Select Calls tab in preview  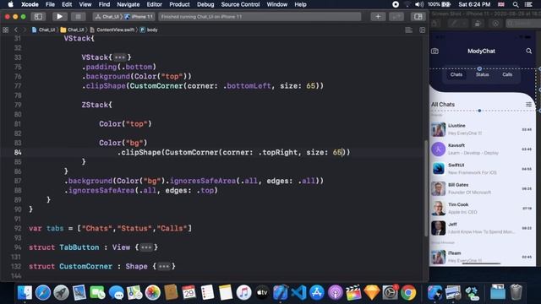(x=507, y=74)
